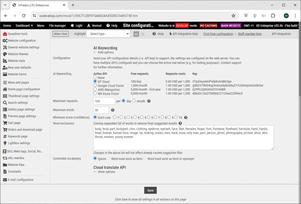
Task: Open the Highlight select type dropdown
Action: point(108,34)
